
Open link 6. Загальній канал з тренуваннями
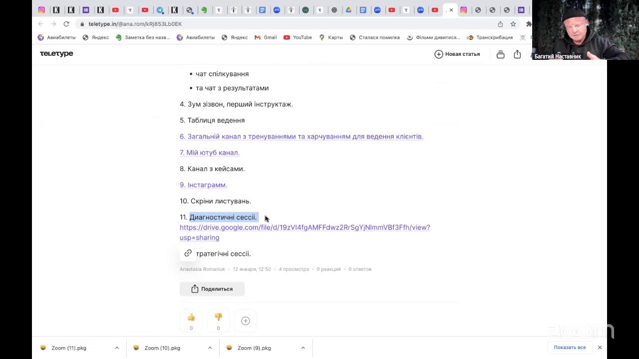[302, 137]
